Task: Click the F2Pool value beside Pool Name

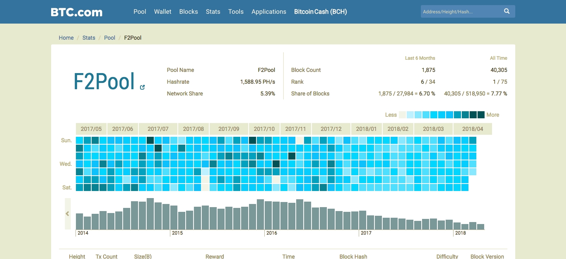Action: (267, 70)
